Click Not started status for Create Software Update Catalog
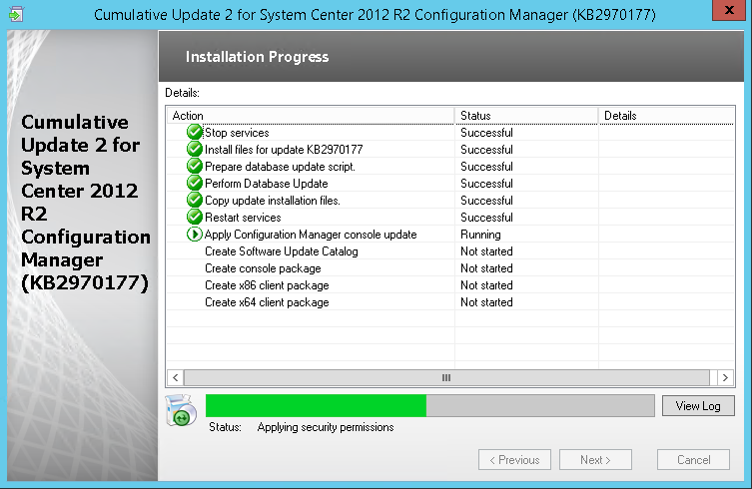Screen dimensions: 752x489 (x=486, y=251)
